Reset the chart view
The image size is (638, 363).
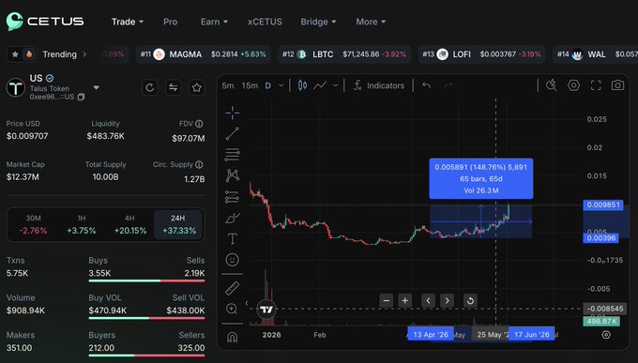[470, 301]
